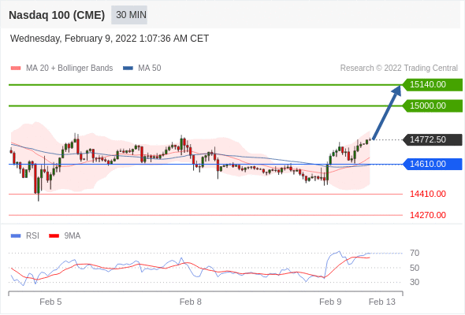Click the Feb 5 date axis marker
Image resolution: width=465 pixels, height=315 pixels.
(x=50, y=302)
